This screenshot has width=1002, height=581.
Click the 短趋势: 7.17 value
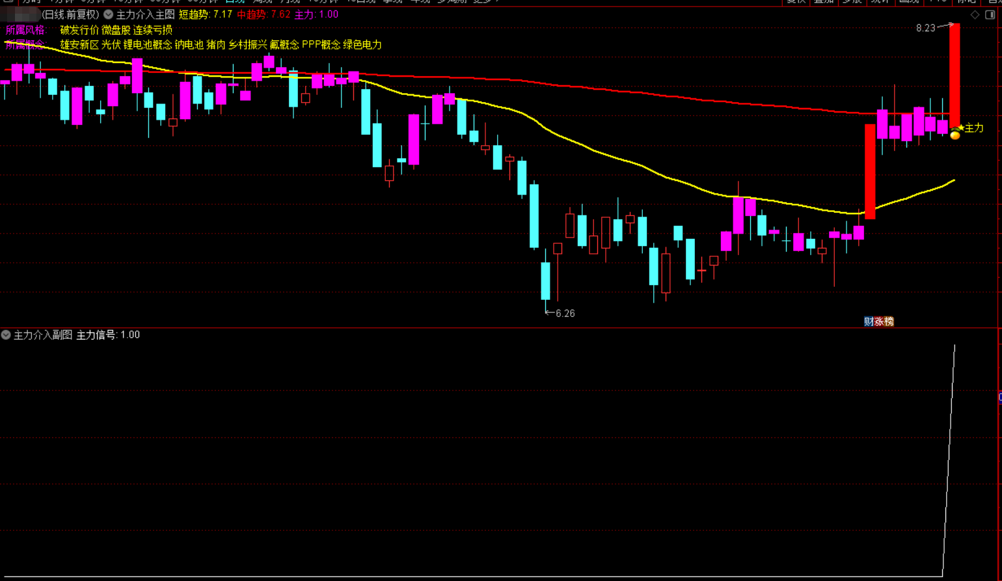pos(206,14)
